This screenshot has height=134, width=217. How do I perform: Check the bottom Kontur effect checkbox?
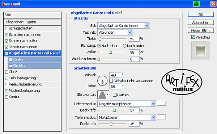pyautogui.click(x=7, y=97)
